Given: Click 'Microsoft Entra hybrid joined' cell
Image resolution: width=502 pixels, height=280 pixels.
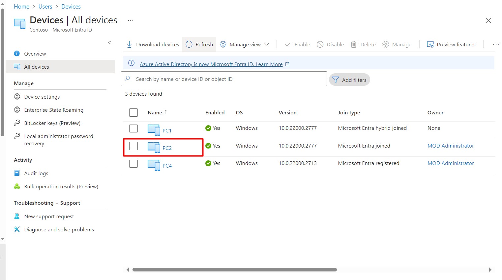Looking at the screenshot, I should pos(372,128).
